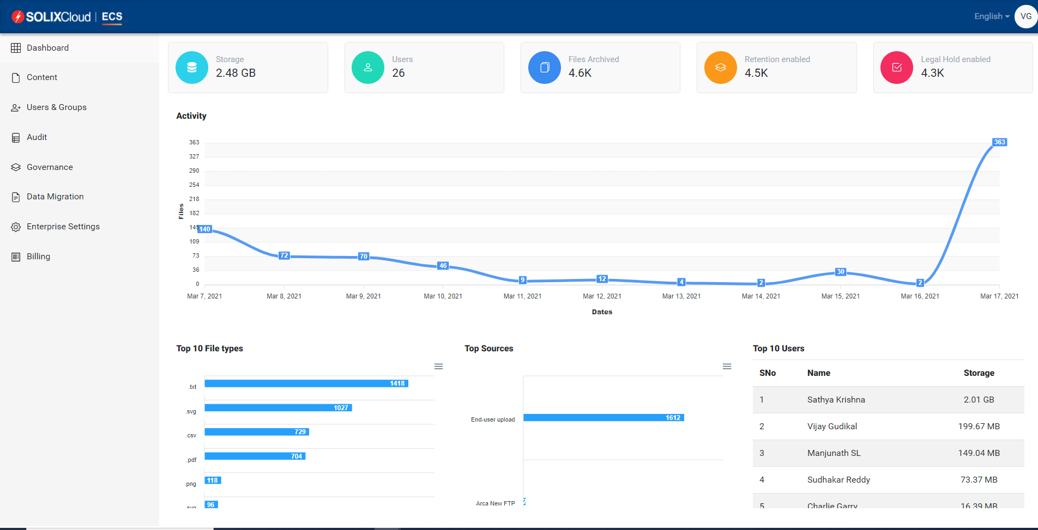Click the Storage database icon on stats card

pyautogui.click(x=191, y=67)
